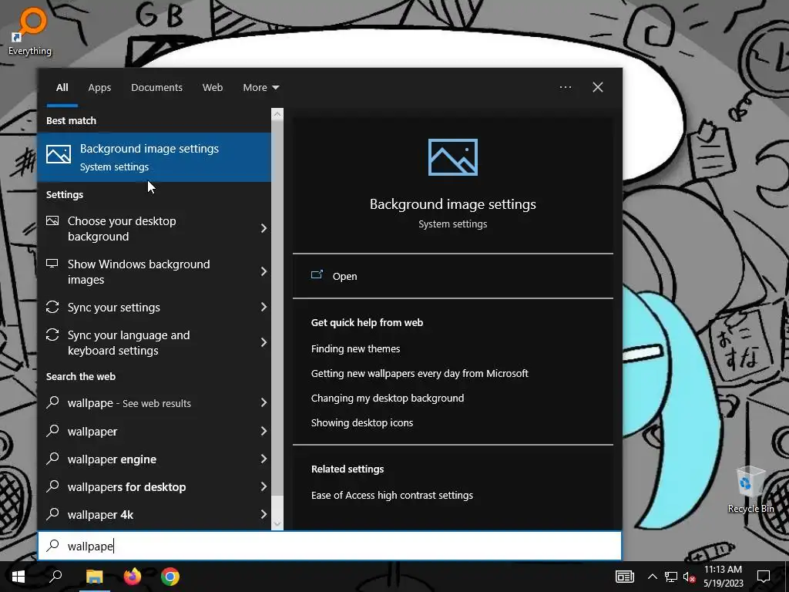Launch Google Chrome from the taskbar

click(170, 577)
